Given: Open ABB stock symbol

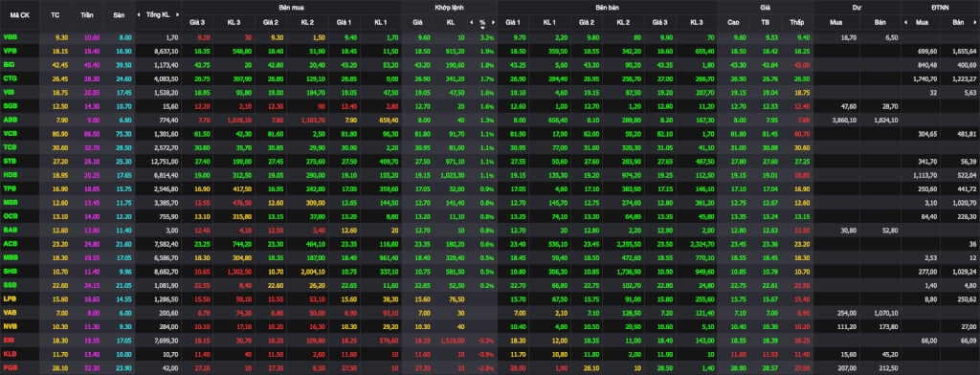Looking at the screenshot, I should pos(10,119).
